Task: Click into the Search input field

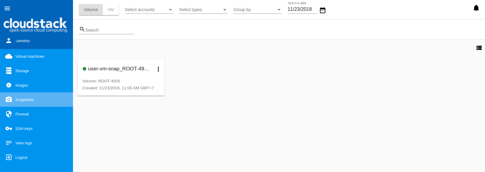Action: pyautogui.click(x=109, y=30)
